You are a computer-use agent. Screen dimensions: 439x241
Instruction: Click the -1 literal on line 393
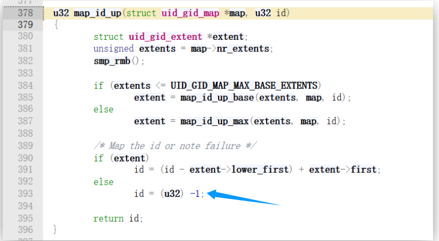(x=195, y=194)
